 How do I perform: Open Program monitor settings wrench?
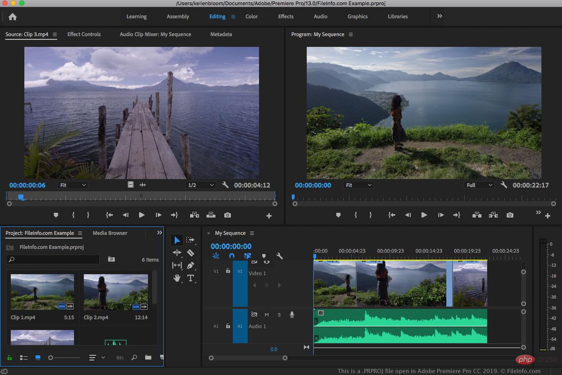pyautogui.click(x=504, y=185)
